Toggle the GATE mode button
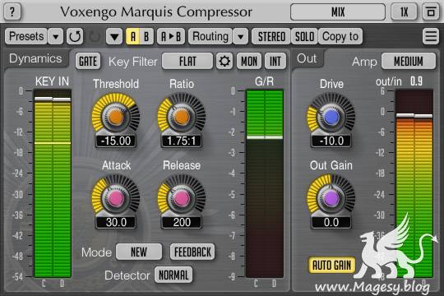This screenshot has width=444, height=296. click(x=88, y=61)
